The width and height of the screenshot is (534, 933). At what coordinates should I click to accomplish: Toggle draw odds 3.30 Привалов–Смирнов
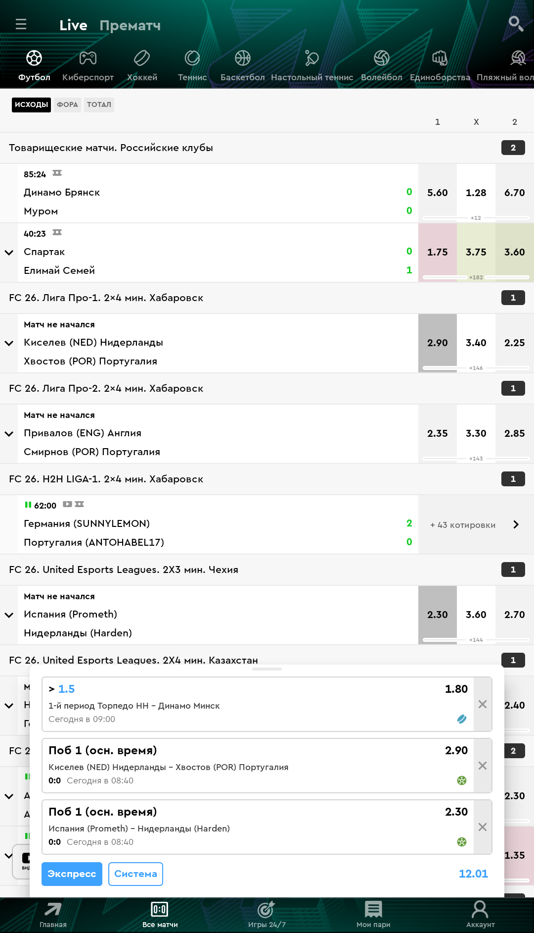point(476,433)
